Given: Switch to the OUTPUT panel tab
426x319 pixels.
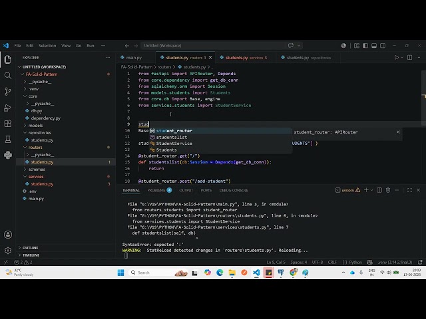Looking at the screenshot, I should [x=186, y=190].
